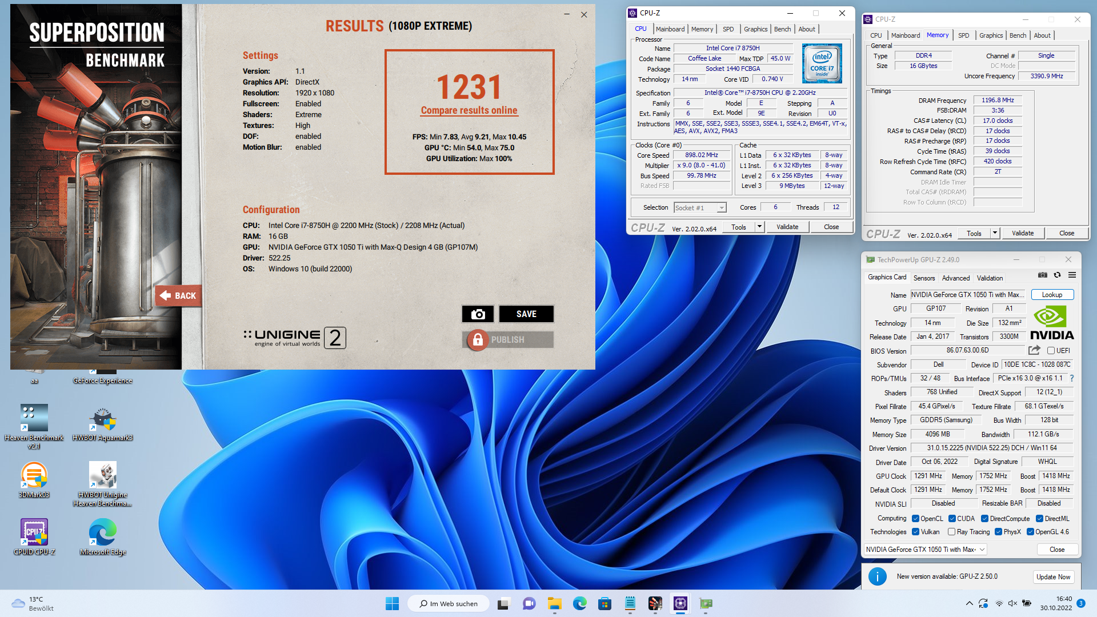Viewport: 1097px width, 617px height.
Task: Toggle the Ray Tracing checkbox
Action: (x=951, y=532)
